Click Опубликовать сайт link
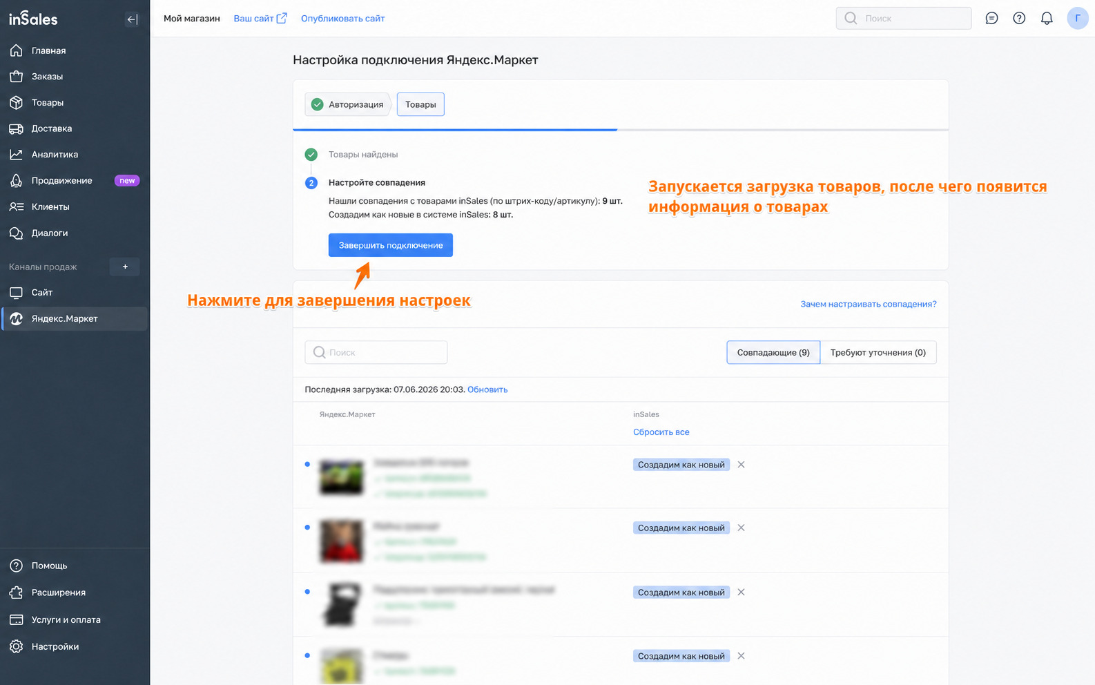The image size is (1095, 685). [x=343, y=19]
